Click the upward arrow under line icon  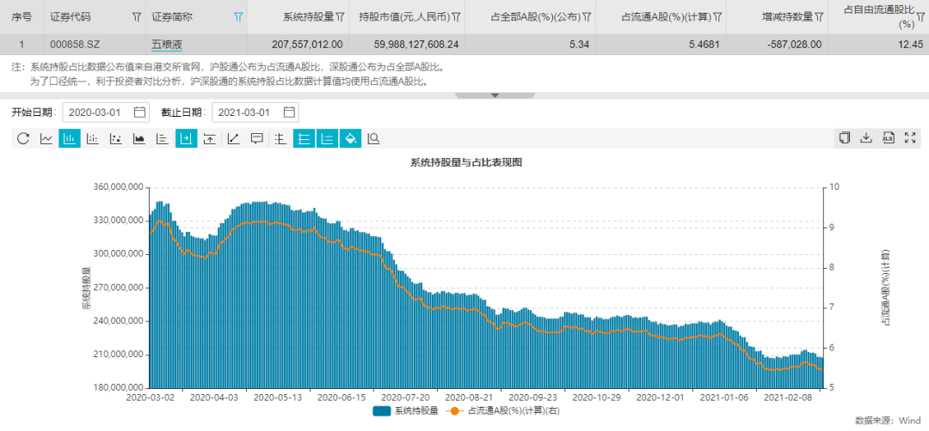point(209,138)
